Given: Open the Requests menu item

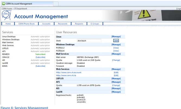Looking at the screenshot, I should pyautogui.click(x=79, y=24).
